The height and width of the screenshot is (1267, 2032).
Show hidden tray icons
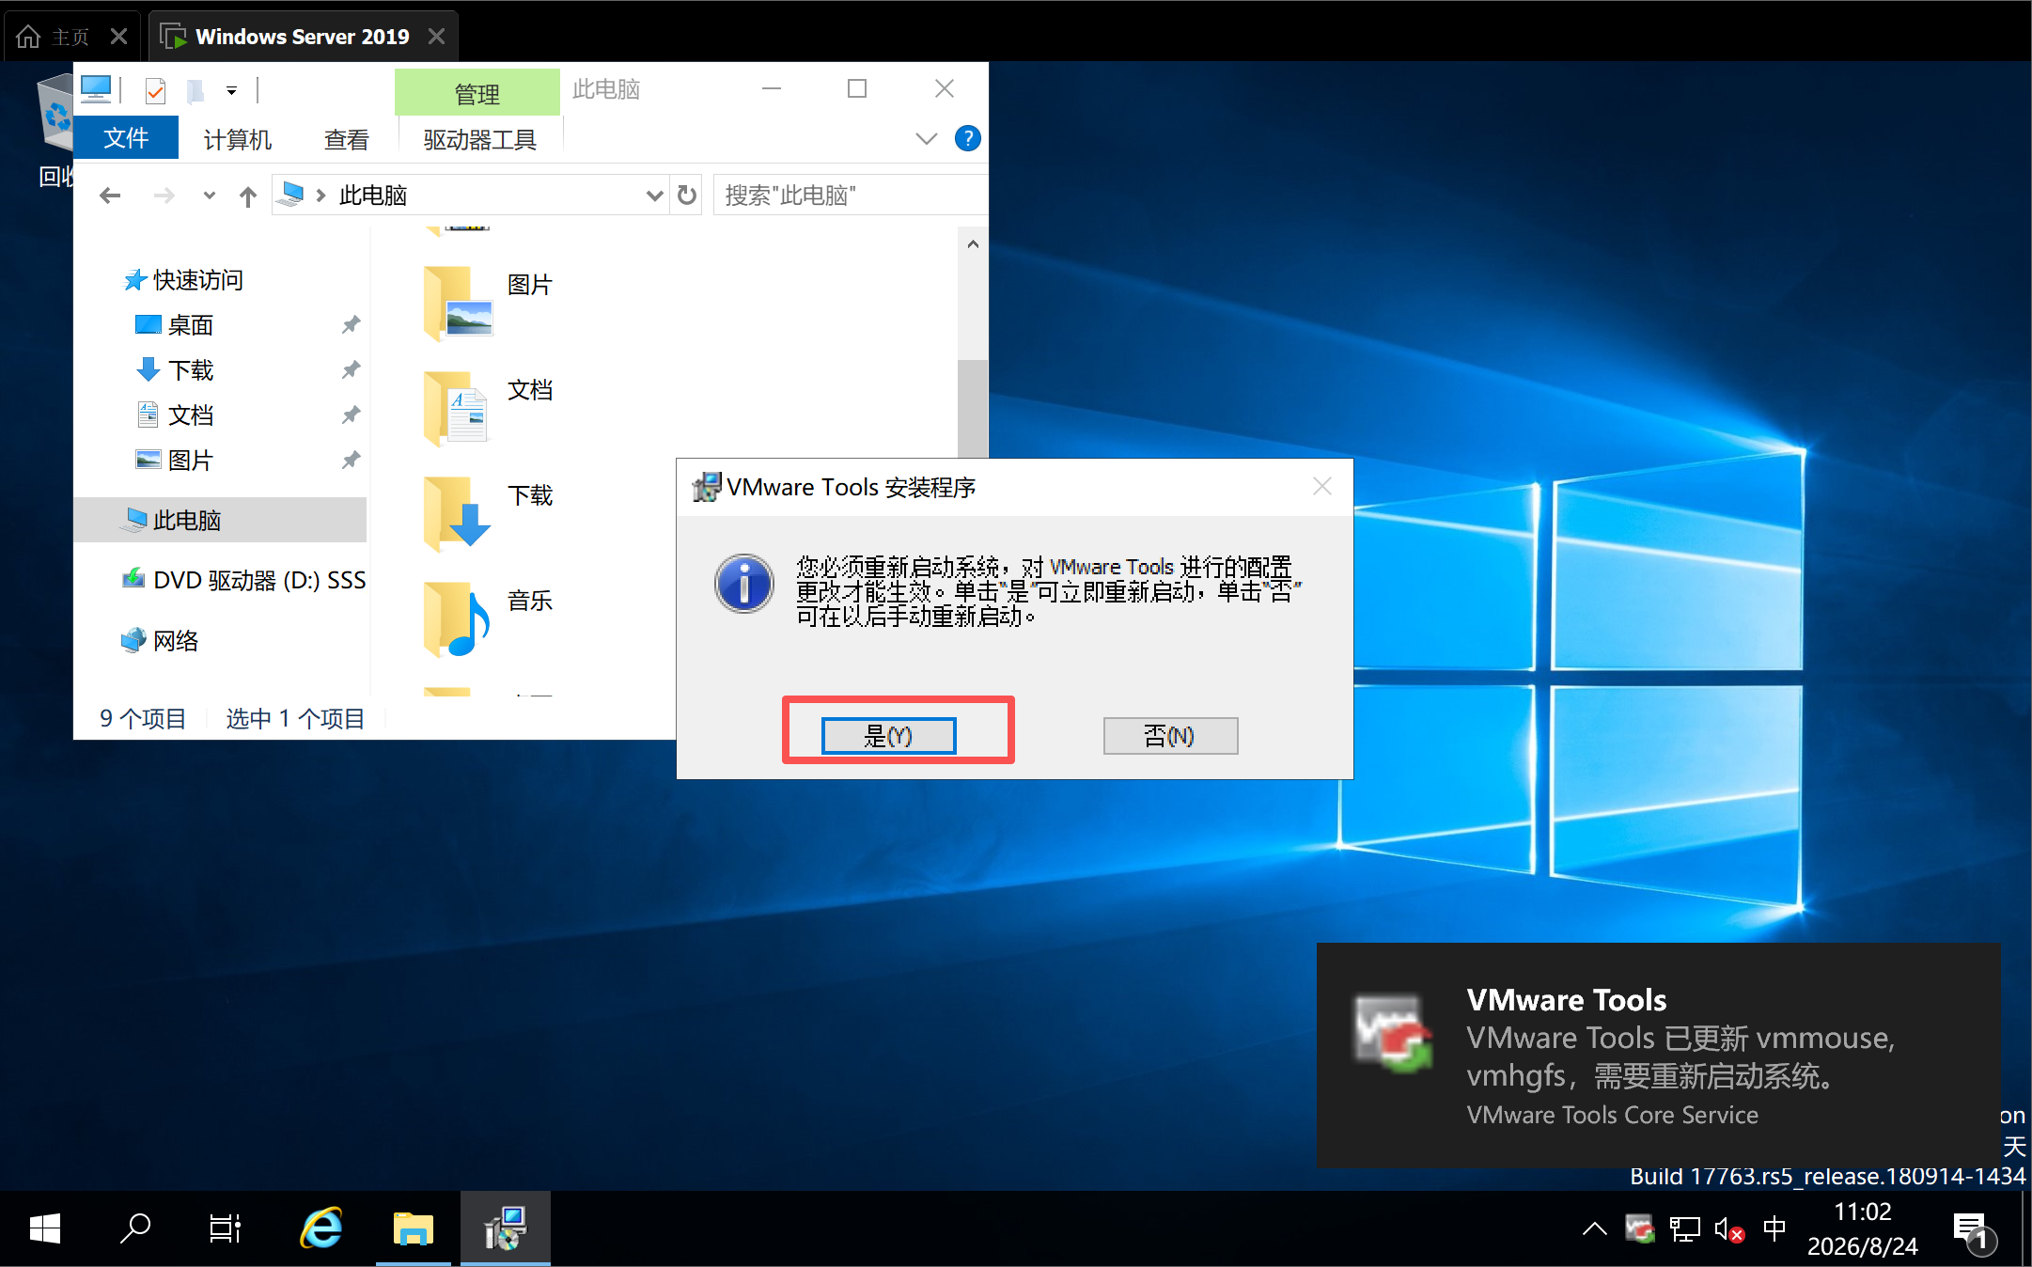coord(1595,1228)
